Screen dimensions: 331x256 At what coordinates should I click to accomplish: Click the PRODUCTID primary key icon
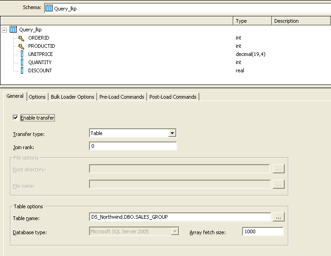[x=21, y=46]
